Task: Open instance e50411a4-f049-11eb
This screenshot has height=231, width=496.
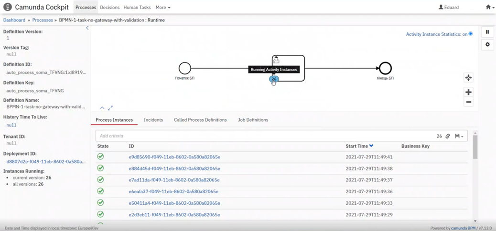Action: tap(174, 203)
